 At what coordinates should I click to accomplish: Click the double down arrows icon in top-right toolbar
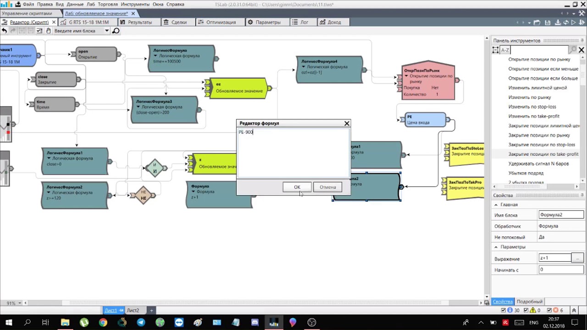(x=581, y=22)
